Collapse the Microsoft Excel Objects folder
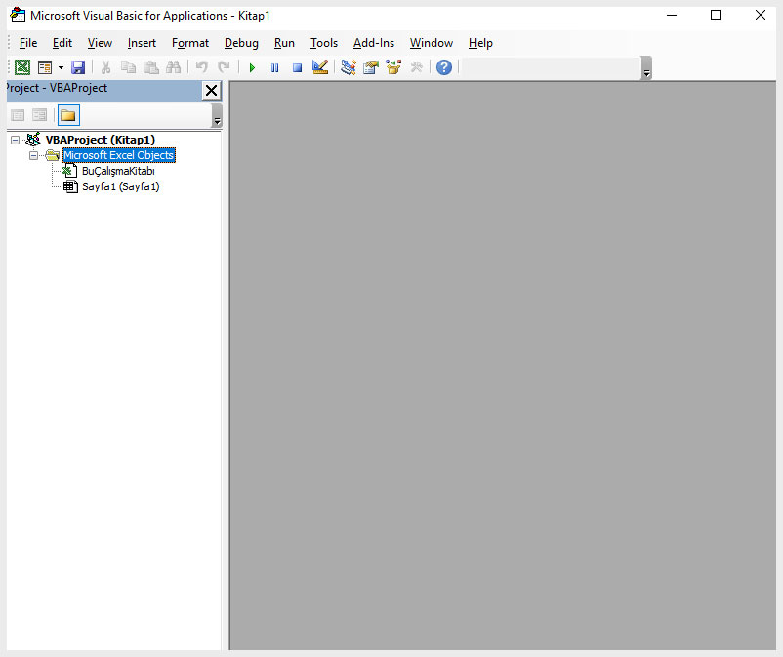 (x=33, y=156)
